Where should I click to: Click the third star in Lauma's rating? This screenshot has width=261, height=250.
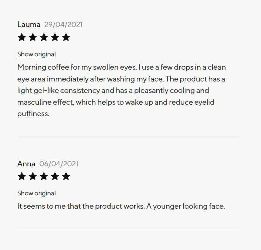tap(44, 37)
